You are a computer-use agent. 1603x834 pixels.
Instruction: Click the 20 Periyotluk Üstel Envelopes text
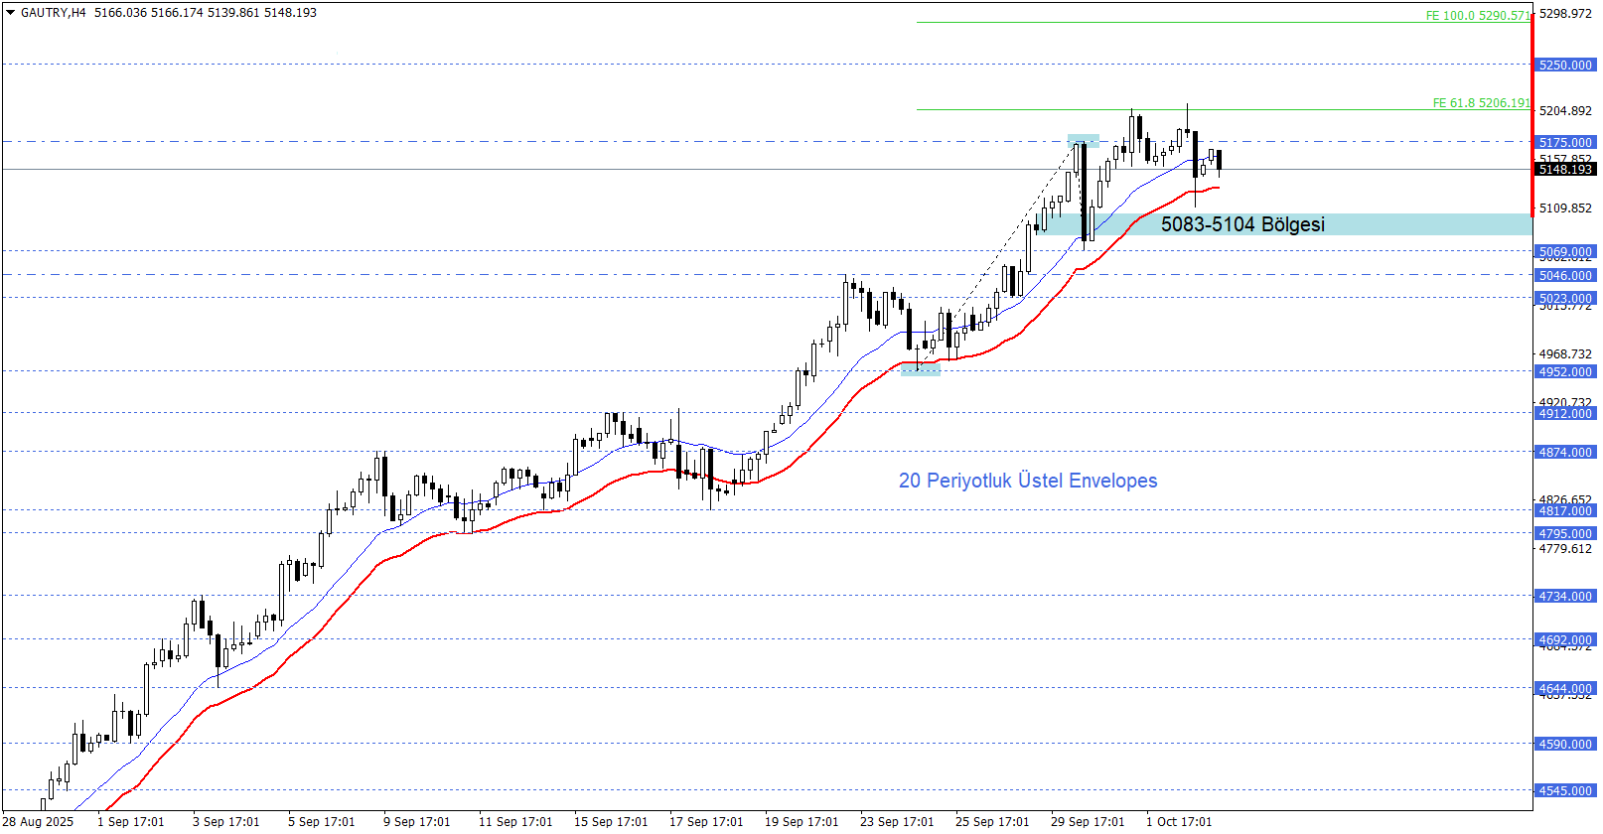(1027, 481)
